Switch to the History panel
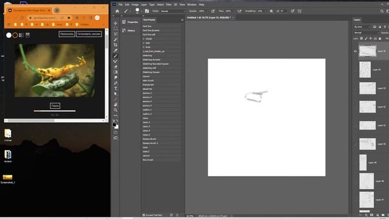This screenshot has width=389, height=219. (x=129, y=30)
